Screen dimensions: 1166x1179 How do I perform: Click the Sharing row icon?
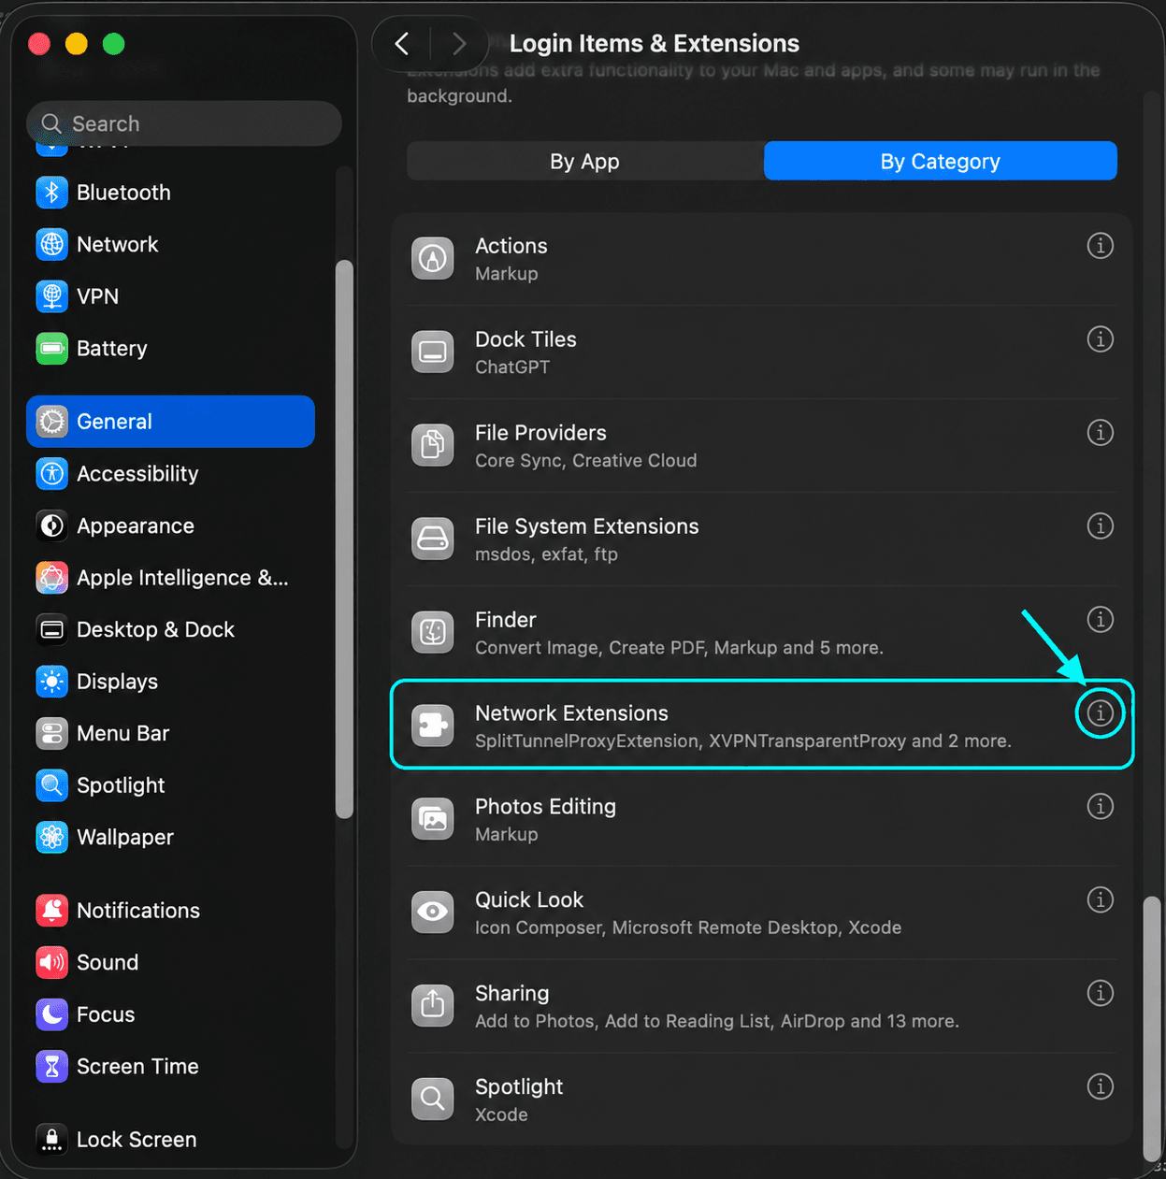[433, 1006]
